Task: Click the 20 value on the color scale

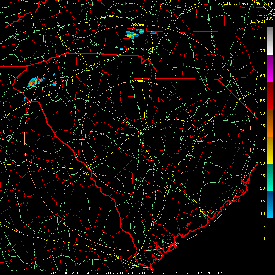Action: 262,189
